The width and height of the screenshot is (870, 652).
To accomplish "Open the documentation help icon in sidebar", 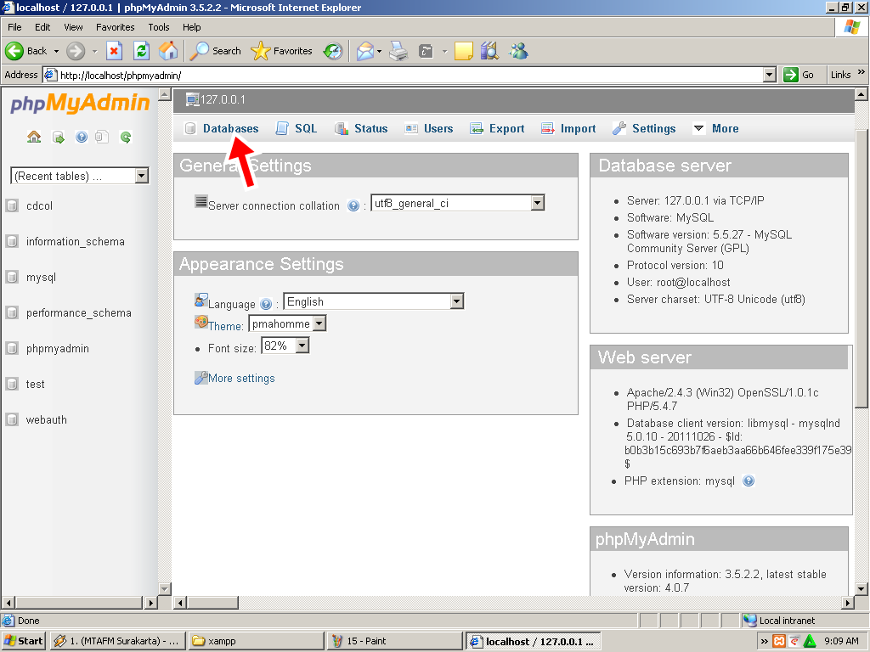I will (82, 137).
